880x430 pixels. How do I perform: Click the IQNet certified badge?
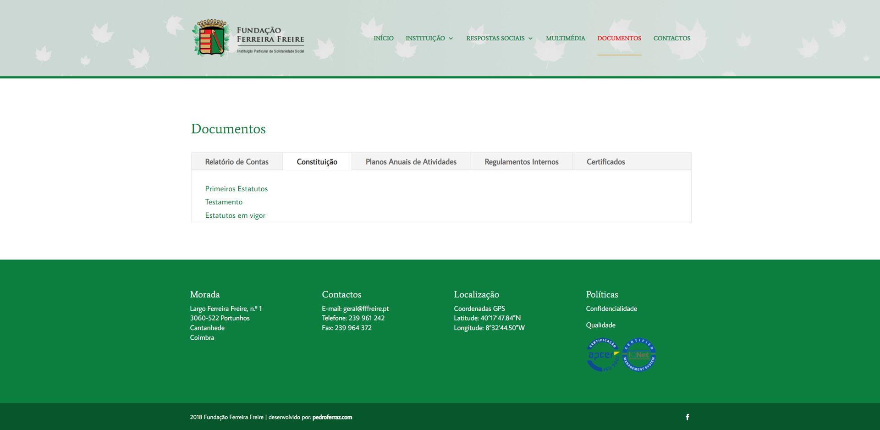[x=639, y=355]
